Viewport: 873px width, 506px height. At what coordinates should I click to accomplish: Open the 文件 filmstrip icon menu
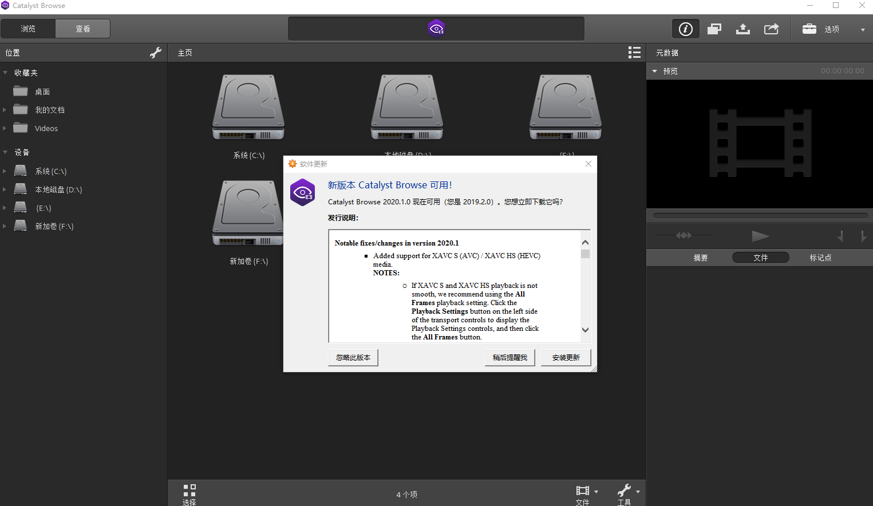[x=582, y=491]
